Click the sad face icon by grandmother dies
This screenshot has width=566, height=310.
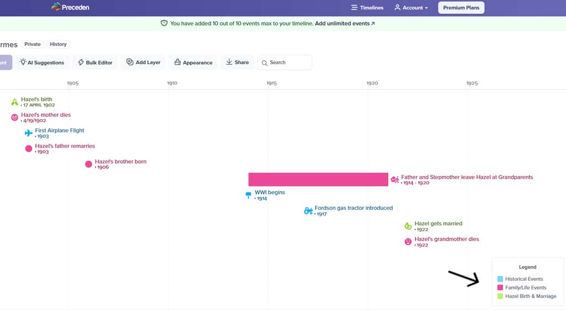click(408, 241)
